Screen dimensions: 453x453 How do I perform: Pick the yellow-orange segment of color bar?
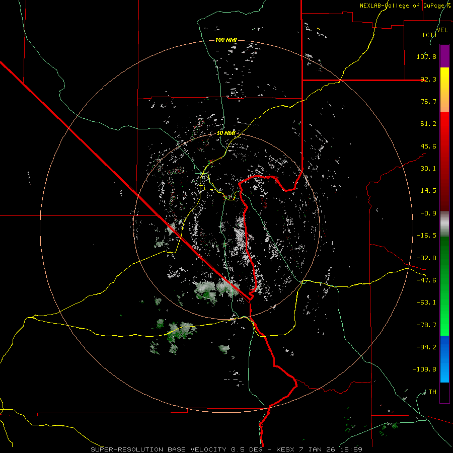[x=444, y=90]
